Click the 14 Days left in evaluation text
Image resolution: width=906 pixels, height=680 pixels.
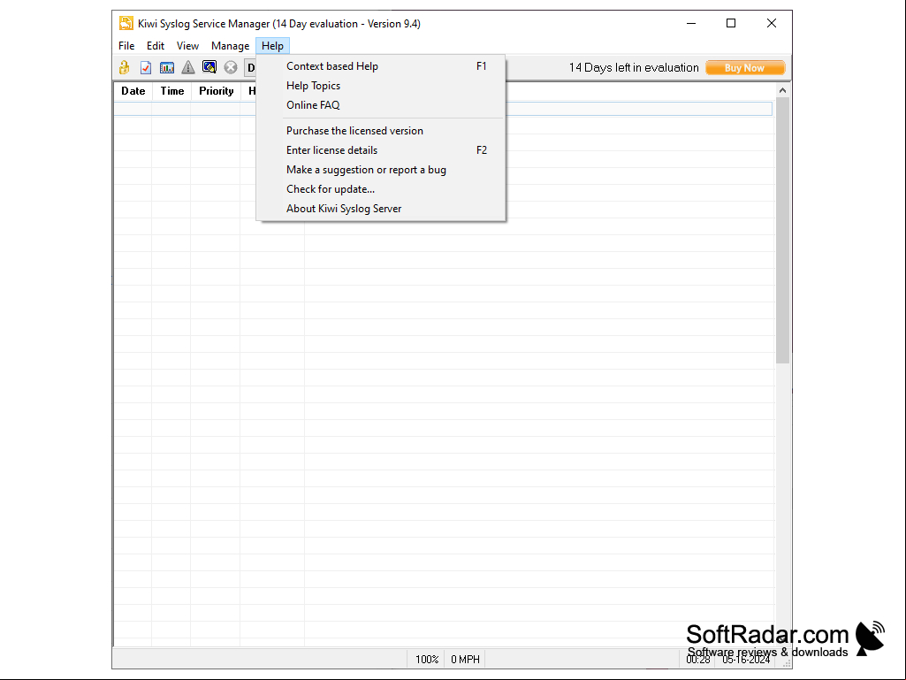(634, 68)
